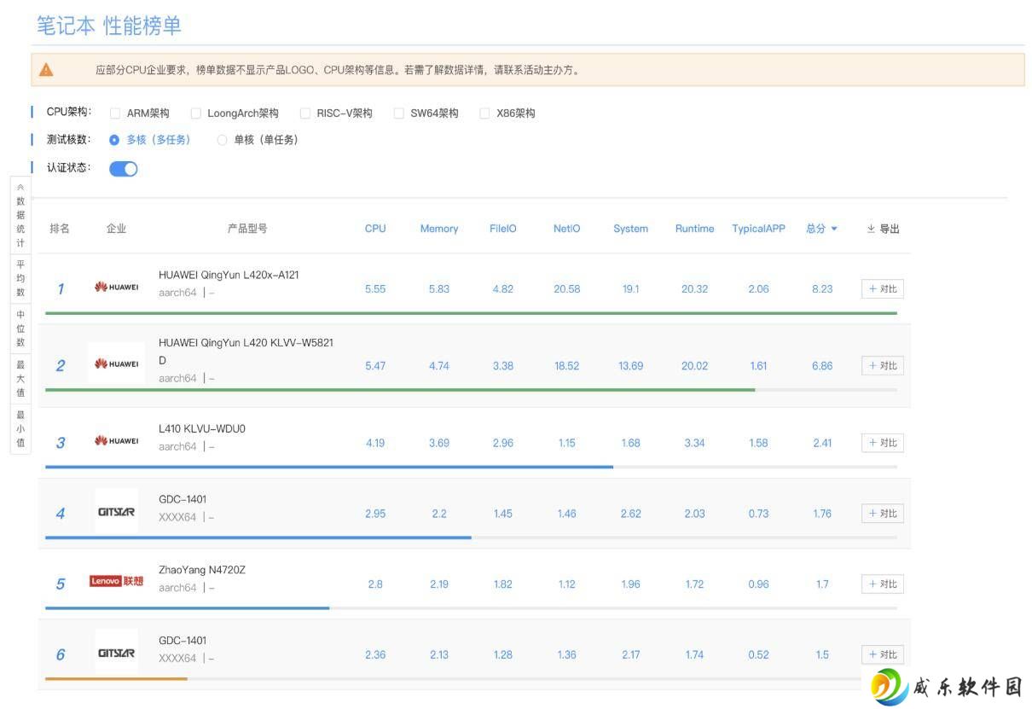Screen dimensions: 1032x709
Task: Click HUAWEI logo in L410 KLVU-WDU0 row
Action: [117, 441]
